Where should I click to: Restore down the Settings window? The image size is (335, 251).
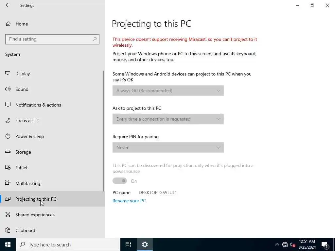pyautogui.click(x=312, y=5)
